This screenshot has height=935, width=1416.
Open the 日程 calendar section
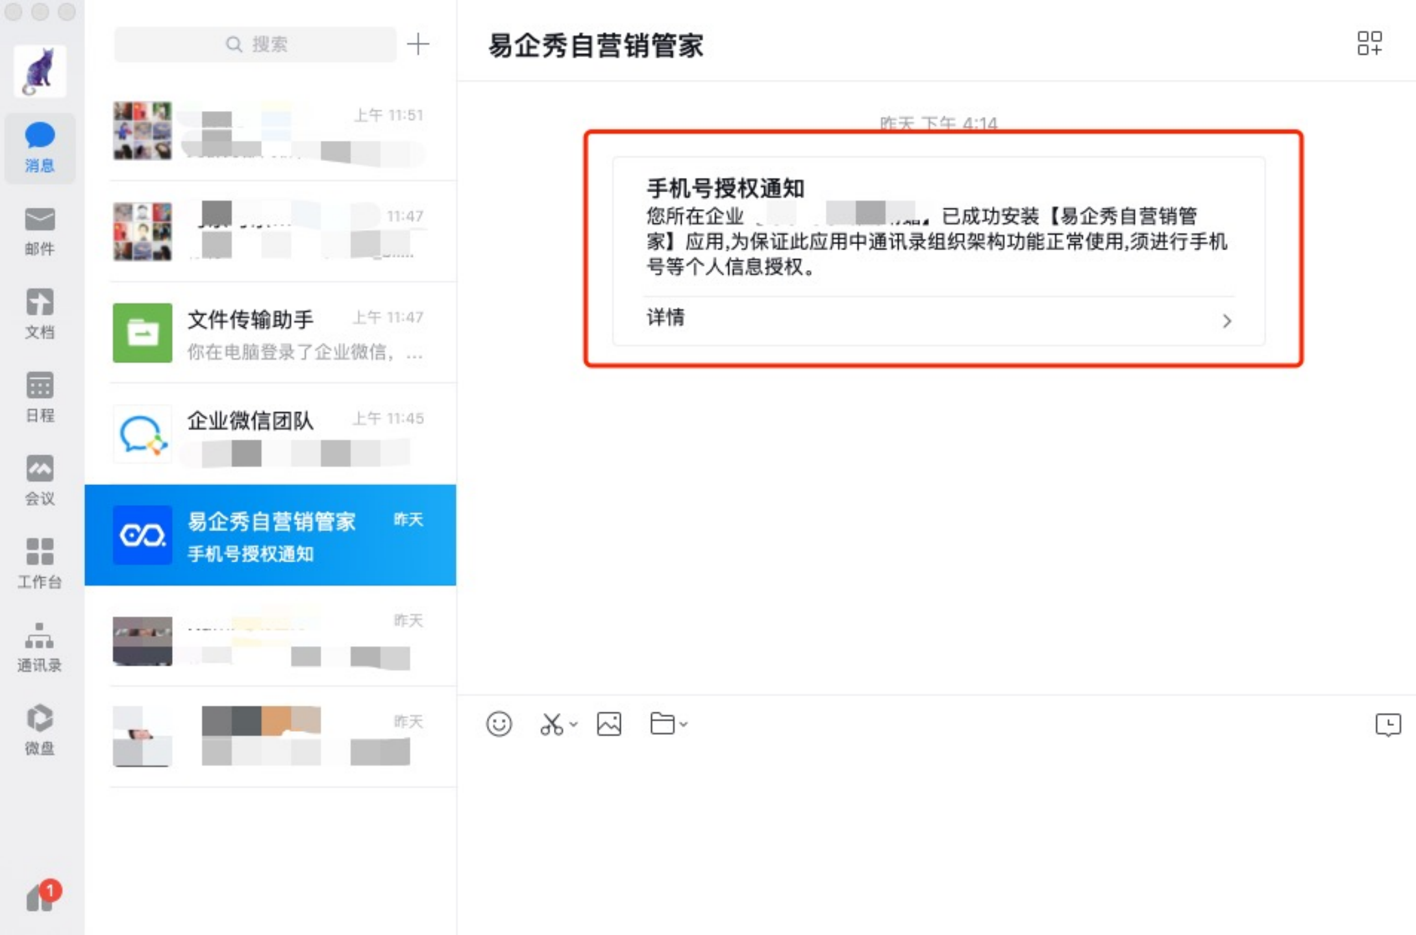(x=40, y=397)
